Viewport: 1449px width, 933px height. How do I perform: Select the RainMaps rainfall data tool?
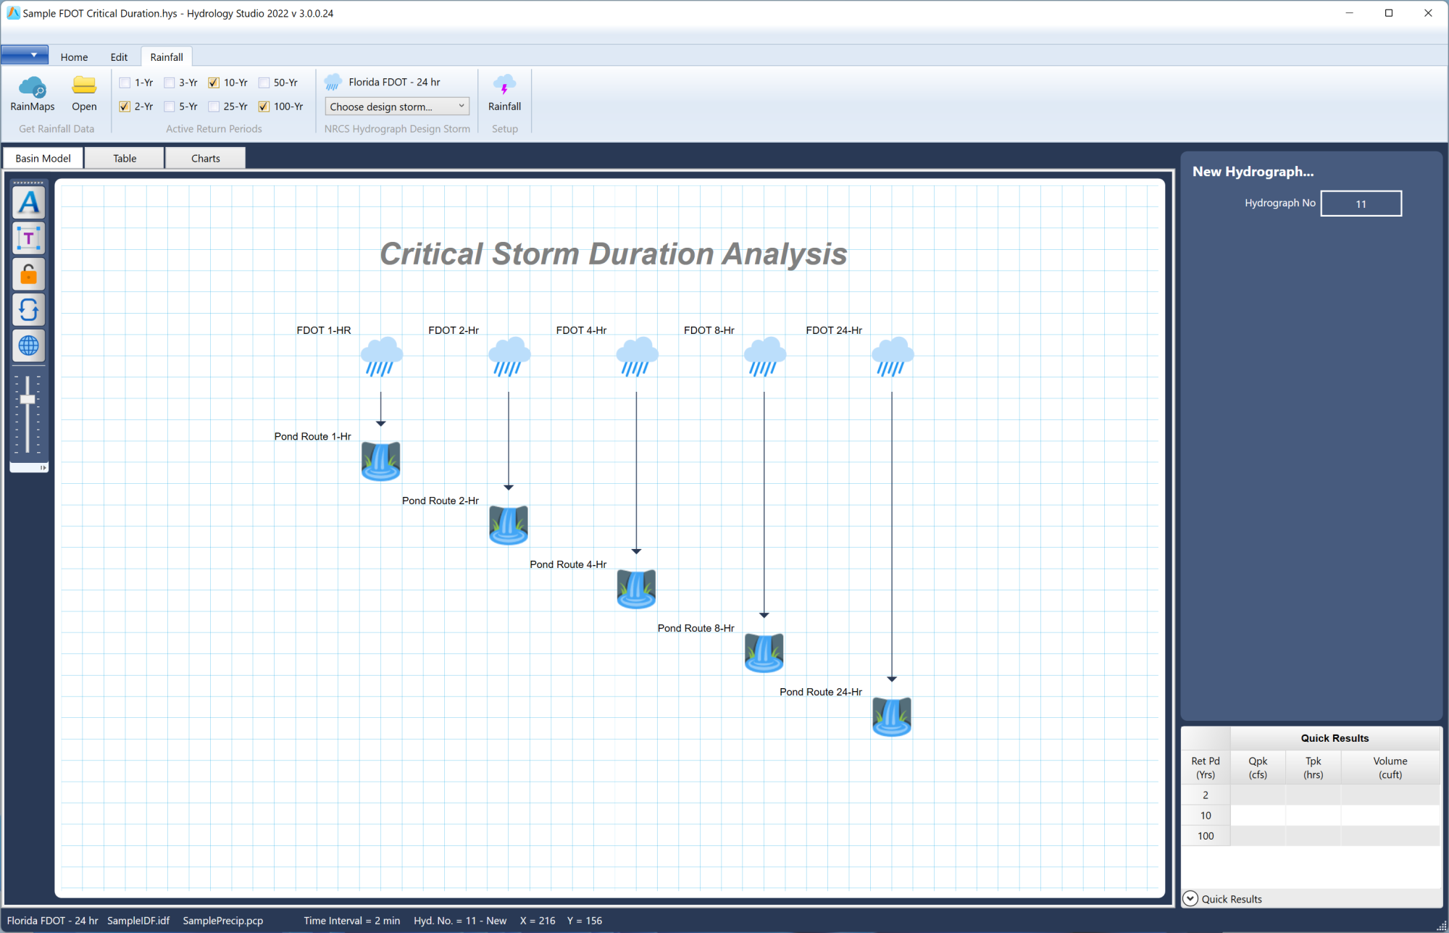point(32,94)
